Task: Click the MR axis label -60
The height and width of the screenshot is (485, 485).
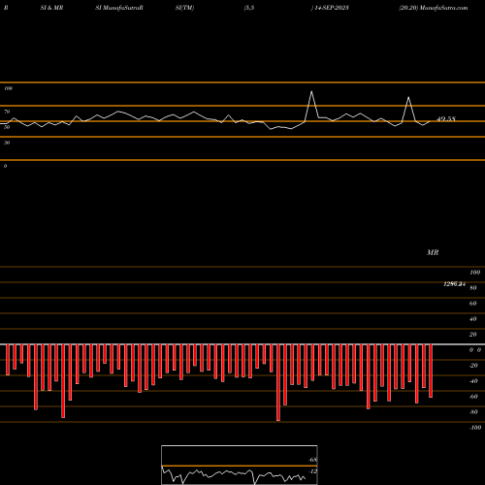Action: pyautogui.click(x=473, y=397)
